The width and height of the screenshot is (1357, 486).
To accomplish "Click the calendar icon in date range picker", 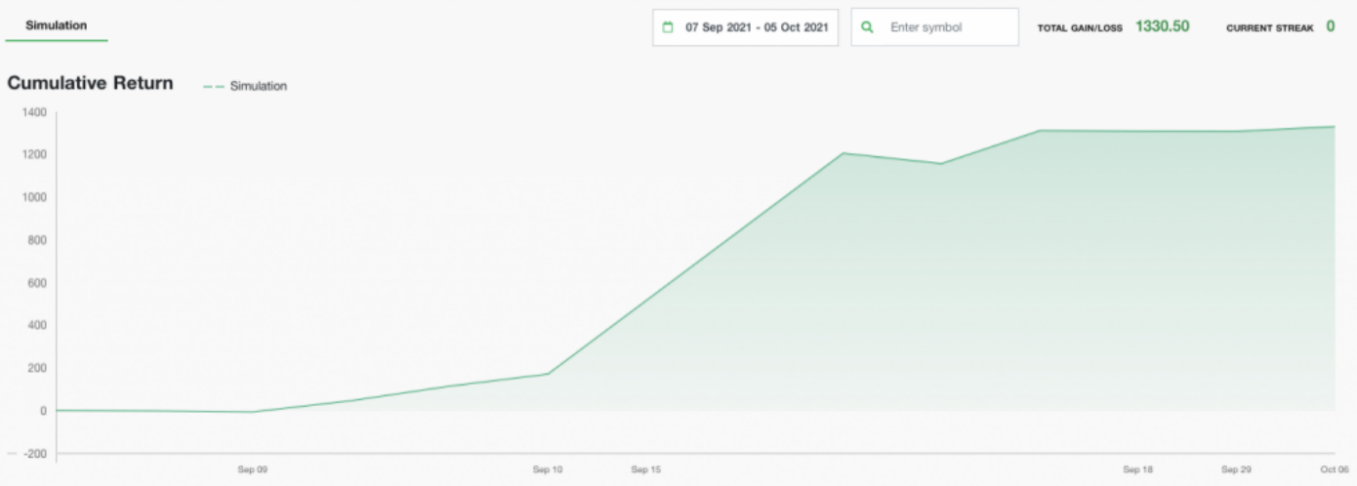I will (x=668, y=27).
